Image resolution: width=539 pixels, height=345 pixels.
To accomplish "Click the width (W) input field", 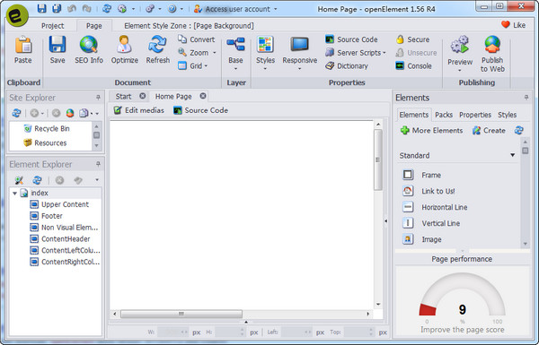I will (x=172, y=332).
